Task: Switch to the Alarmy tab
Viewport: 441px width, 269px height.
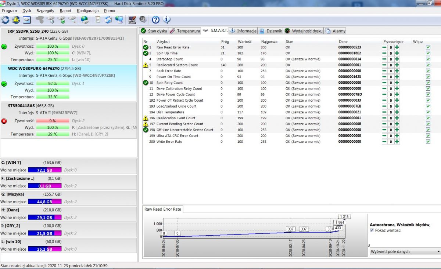Action: 336,31
